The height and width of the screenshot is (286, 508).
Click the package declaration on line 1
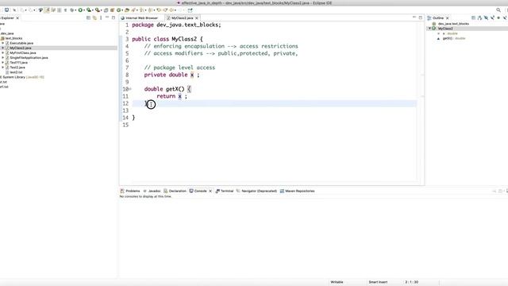[176, 25]
